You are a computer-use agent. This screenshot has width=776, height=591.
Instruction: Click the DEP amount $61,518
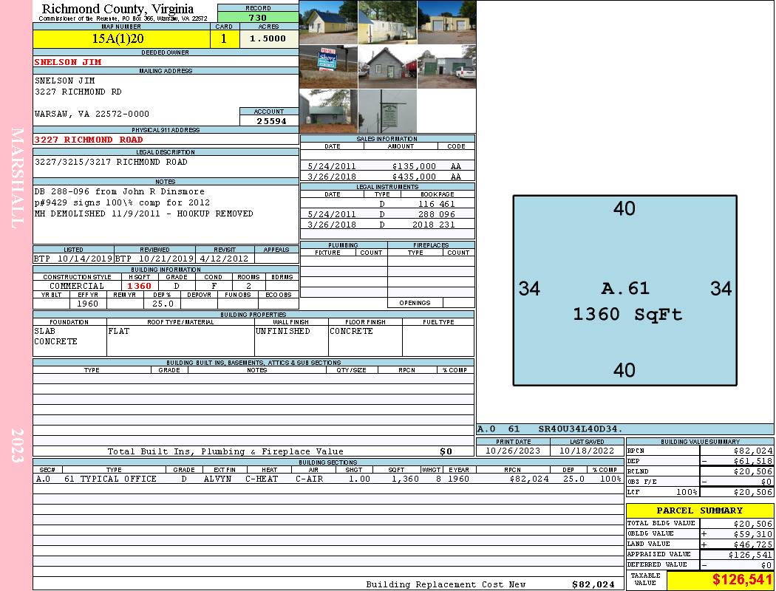753,462
